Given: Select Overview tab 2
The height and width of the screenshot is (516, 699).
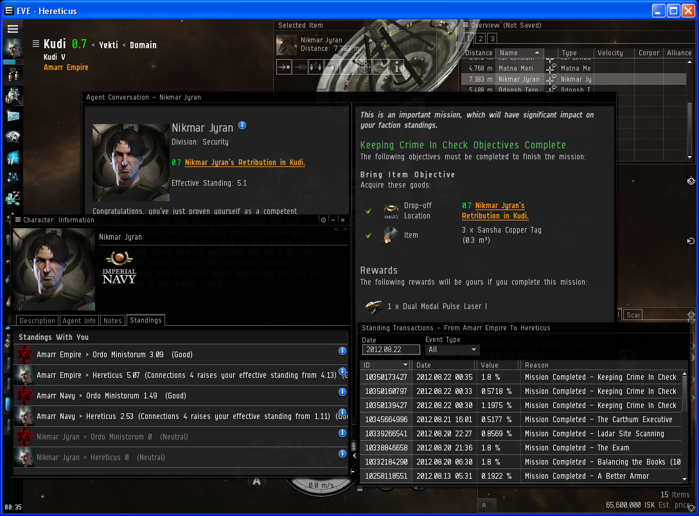Looking at the screenshot, I should pos(481,39).
